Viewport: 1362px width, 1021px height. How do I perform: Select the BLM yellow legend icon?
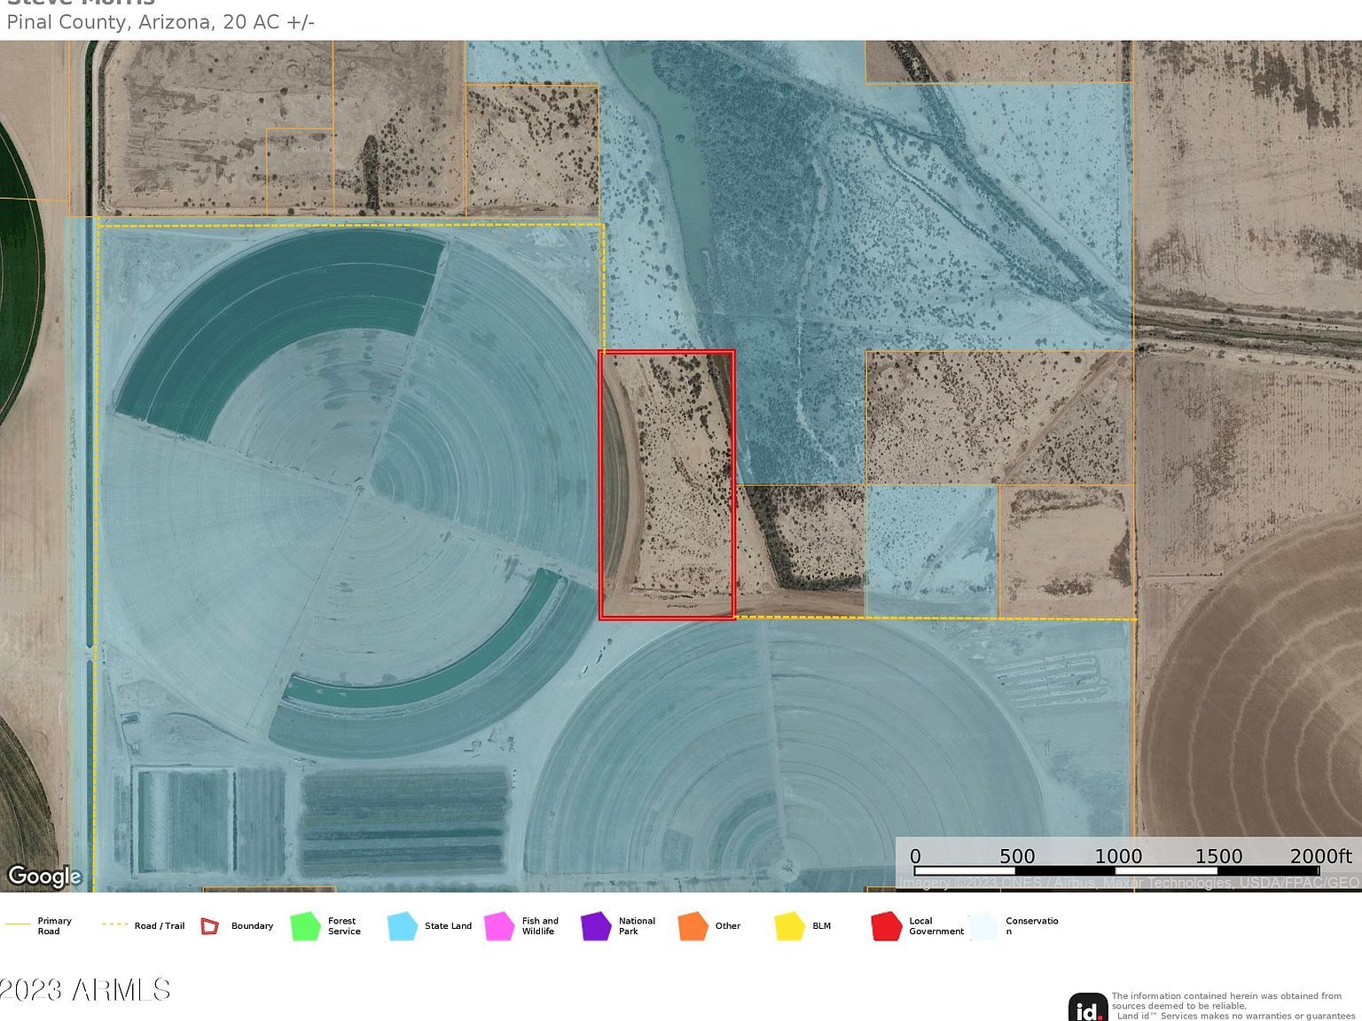click(x=787, y=925)
